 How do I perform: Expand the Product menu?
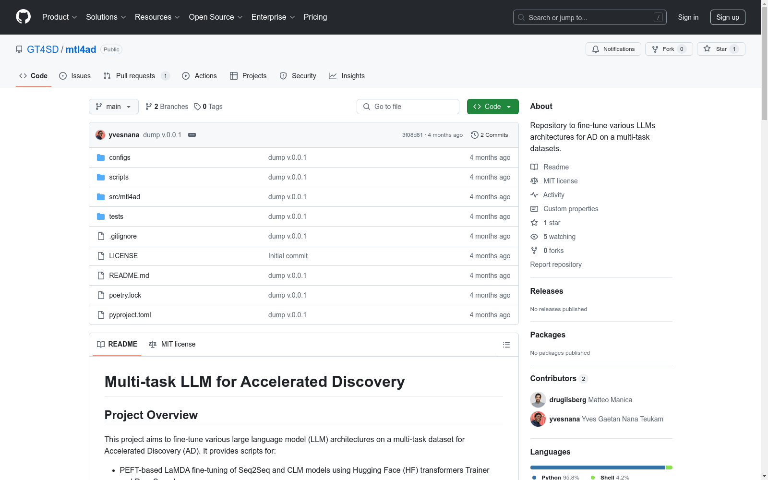point(60,17)
